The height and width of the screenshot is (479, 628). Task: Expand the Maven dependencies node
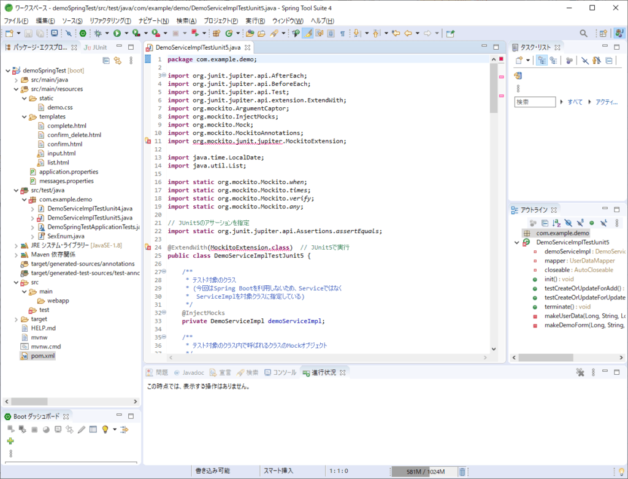pos(16,255)
